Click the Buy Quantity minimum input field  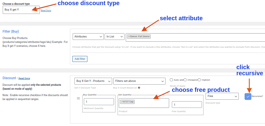[99, 102]
